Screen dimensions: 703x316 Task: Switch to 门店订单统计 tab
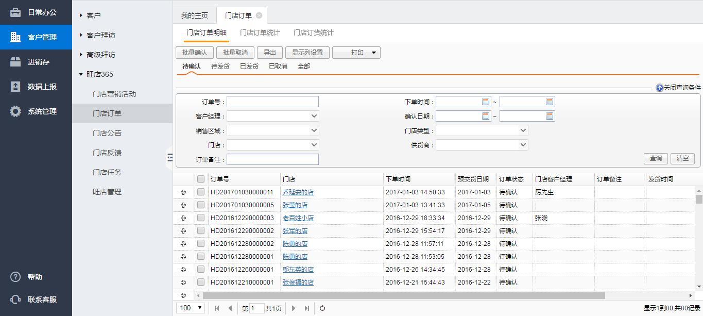260,32
